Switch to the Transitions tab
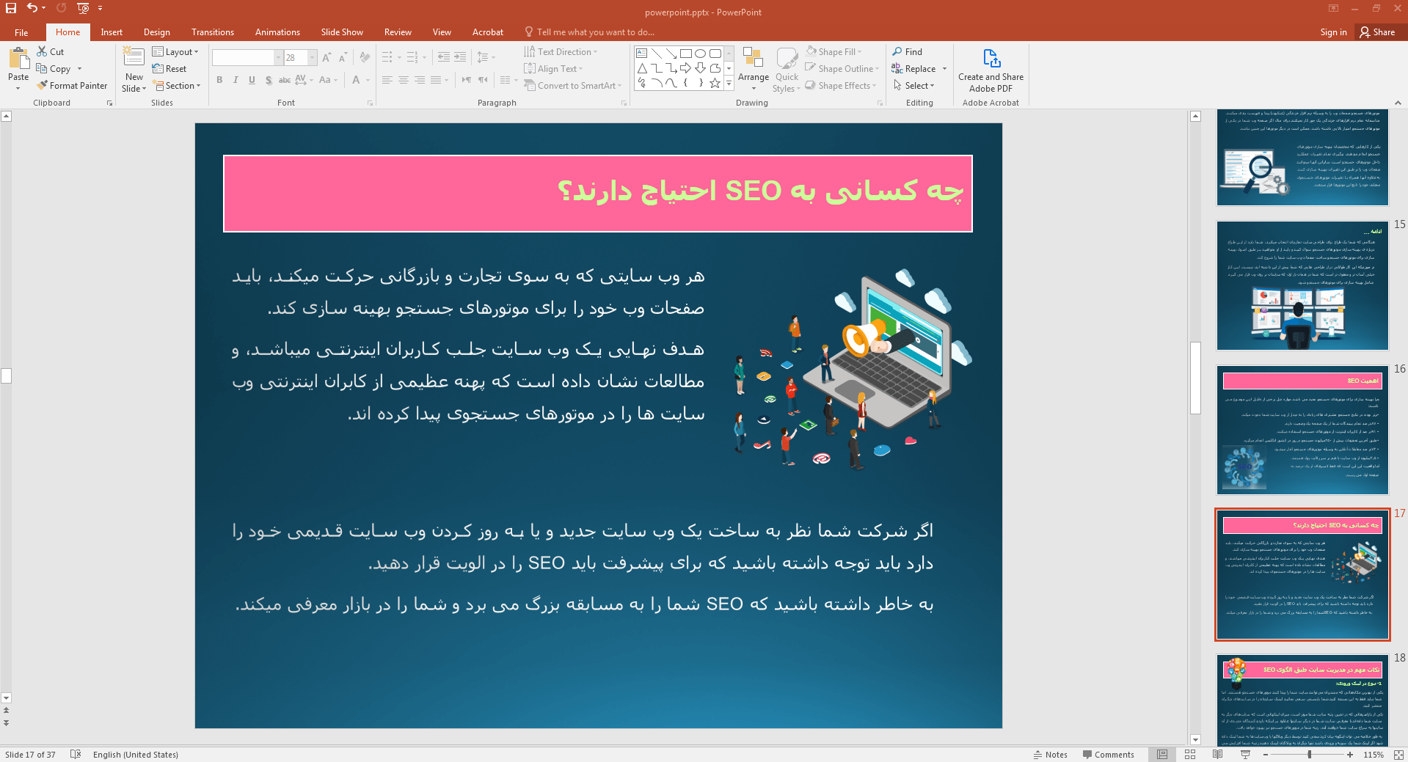 coord(213,32)
